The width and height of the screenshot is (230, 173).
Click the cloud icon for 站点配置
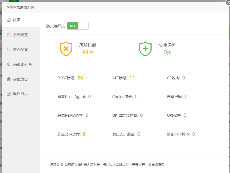(9, 49)
